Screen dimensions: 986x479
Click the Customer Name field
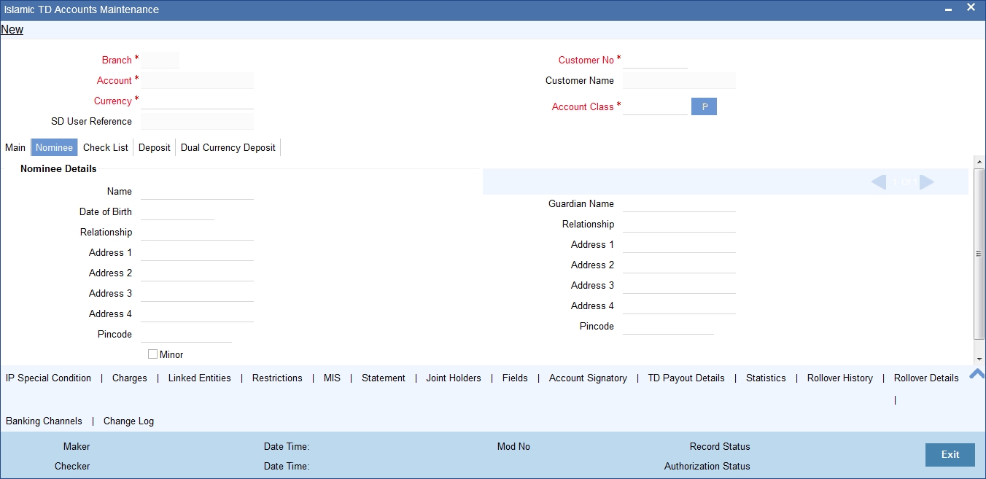coord(679,80)
